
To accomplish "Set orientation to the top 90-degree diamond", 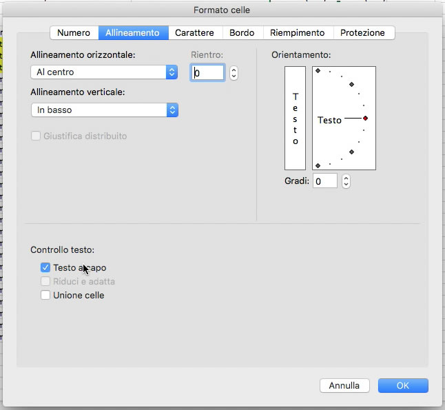I will pyautogui.click(x=318, y=71).
